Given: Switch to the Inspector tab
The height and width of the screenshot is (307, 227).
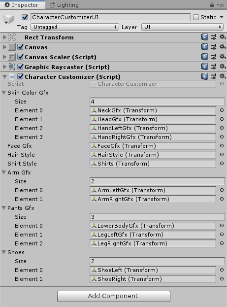Looking at the screenshot, I should (x=23, y=5).
